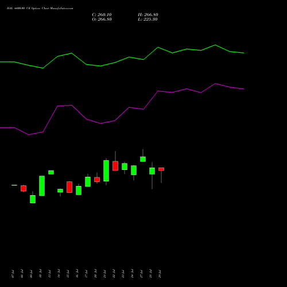Click the 21 Jul date label
This screenshot has height=287, width=287.
click(x=104, y=274)
